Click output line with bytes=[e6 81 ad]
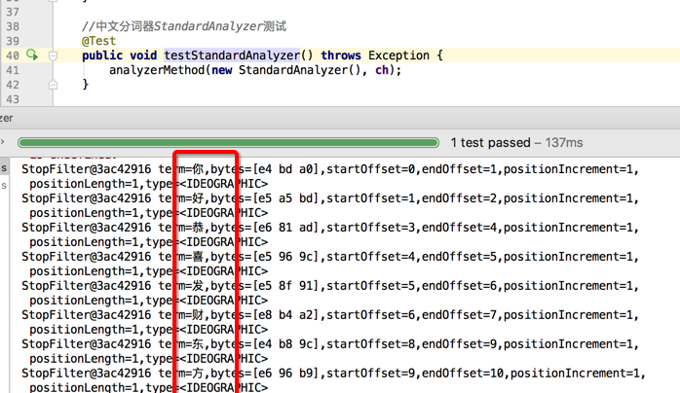This screenshot has width=680, height=393. tap(330, 228)
